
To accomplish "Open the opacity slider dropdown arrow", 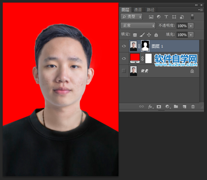I will tap(191, 26).
